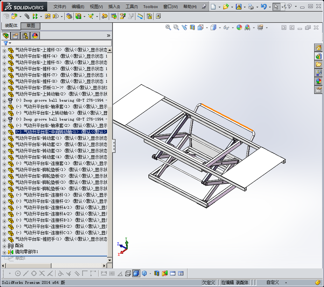Toggle the bottom toolbar Section View
The height and width of the screenshot is (287, 324).
pos(157,274)
